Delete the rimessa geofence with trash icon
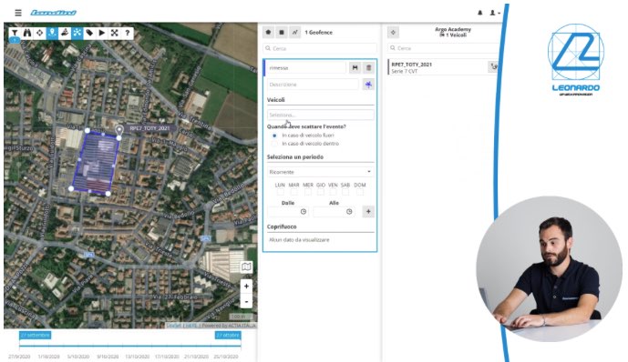This screenshot has width=628, height=362. click(x=368, y=68)
